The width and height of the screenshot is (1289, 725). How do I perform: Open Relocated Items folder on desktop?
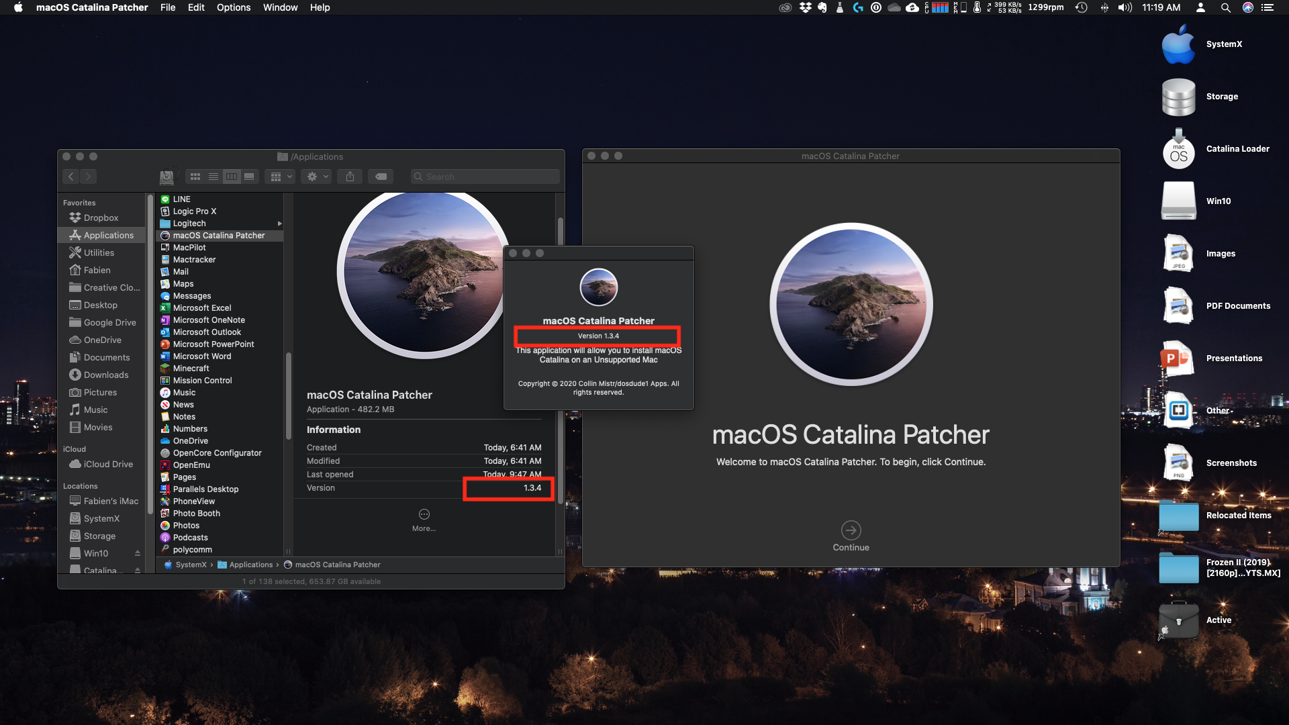pos(1179,516)
